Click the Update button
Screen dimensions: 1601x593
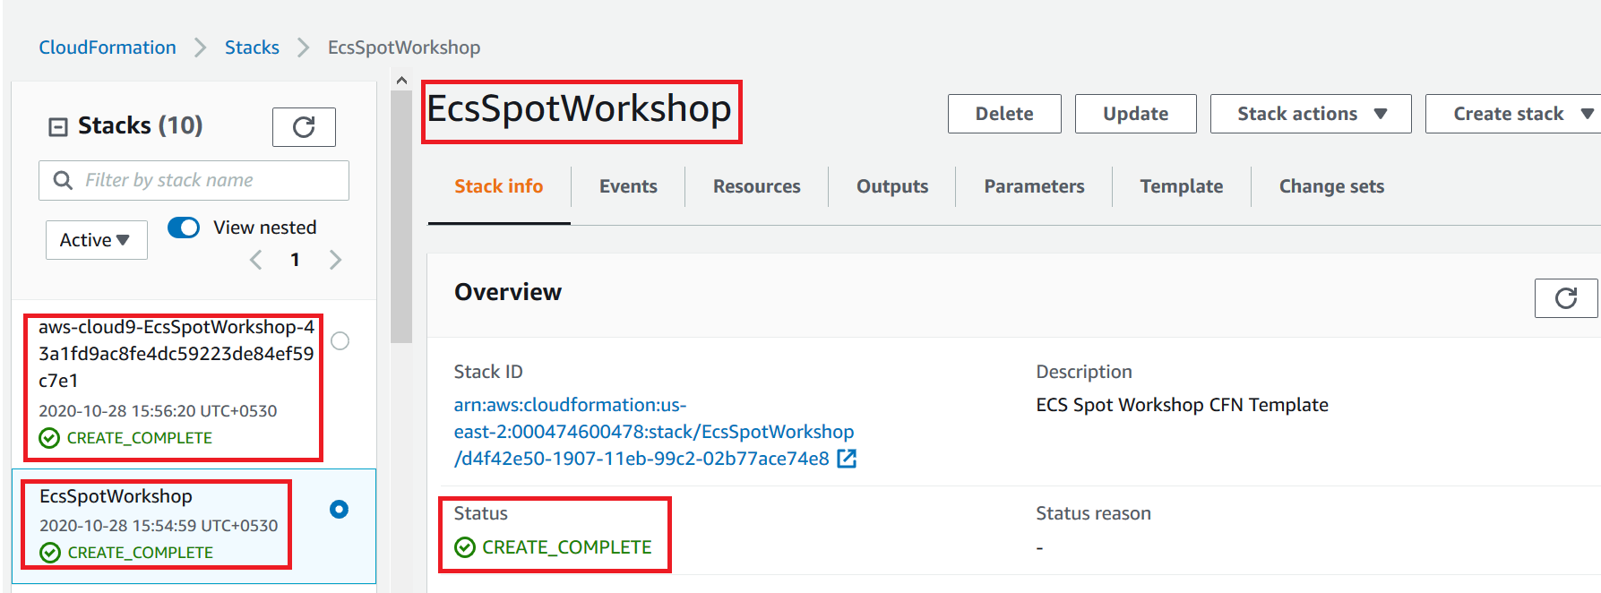coord(1135,114)
